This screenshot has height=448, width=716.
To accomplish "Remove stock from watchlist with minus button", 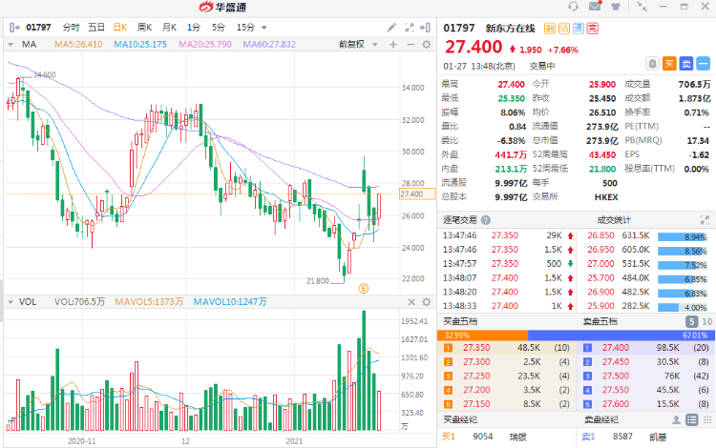I will (704, 64).
